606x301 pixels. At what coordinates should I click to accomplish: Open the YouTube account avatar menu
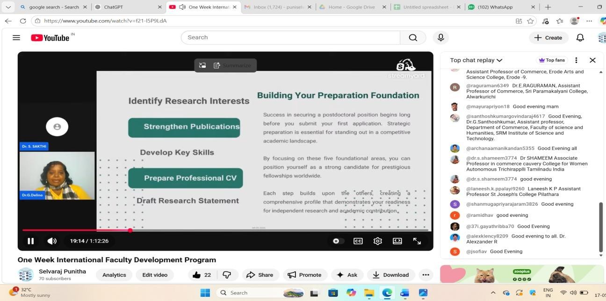tap(602, 37)
